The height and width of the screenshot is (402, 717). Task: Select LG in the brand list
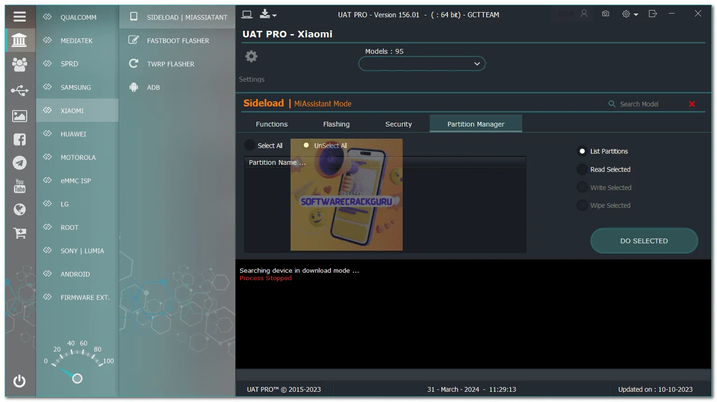(x=78, y=204)
